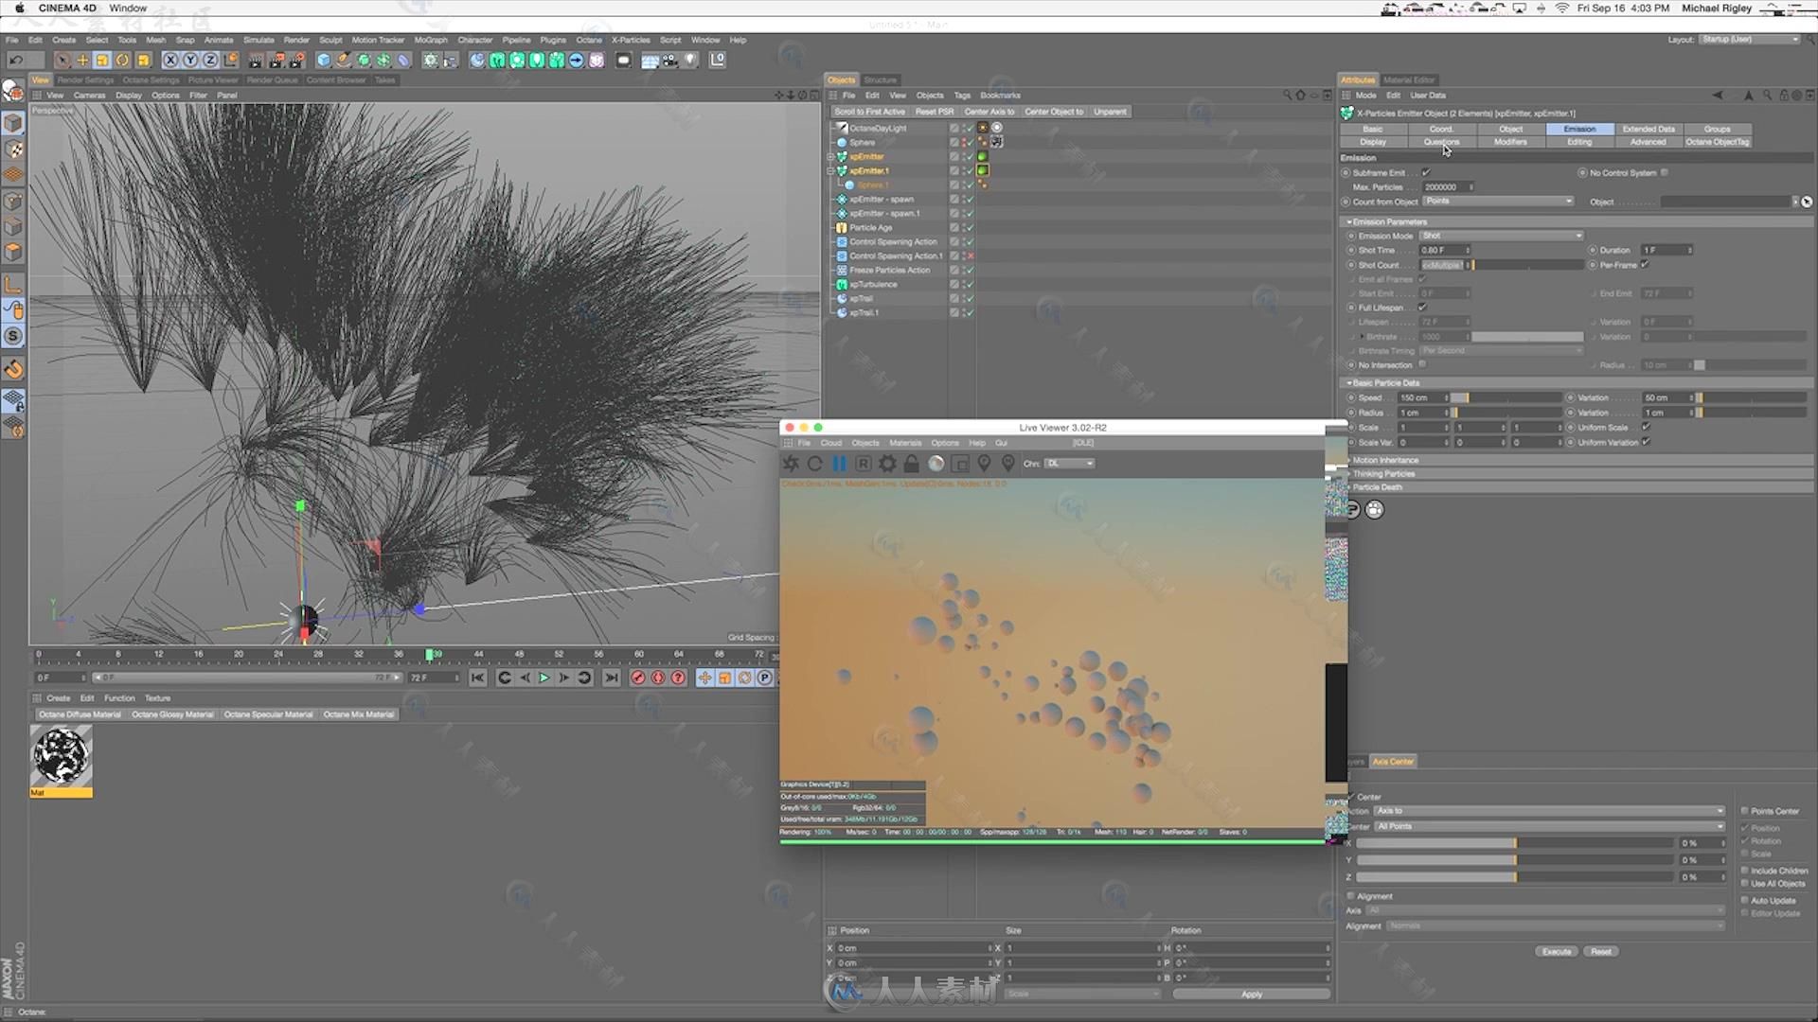The height and width of the screenshot is (1022, 1818).
Task: Enable the No Control System checkbox
Action: 1665,173
